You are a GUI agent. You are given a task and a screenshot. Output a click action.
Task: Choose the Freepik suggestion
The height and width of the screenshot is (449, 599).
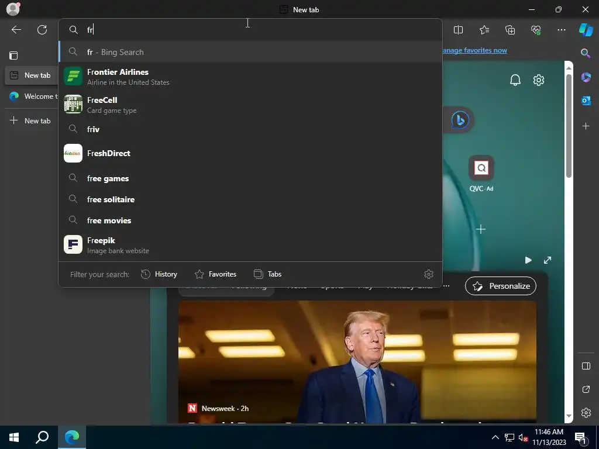(x=250, y=245)
